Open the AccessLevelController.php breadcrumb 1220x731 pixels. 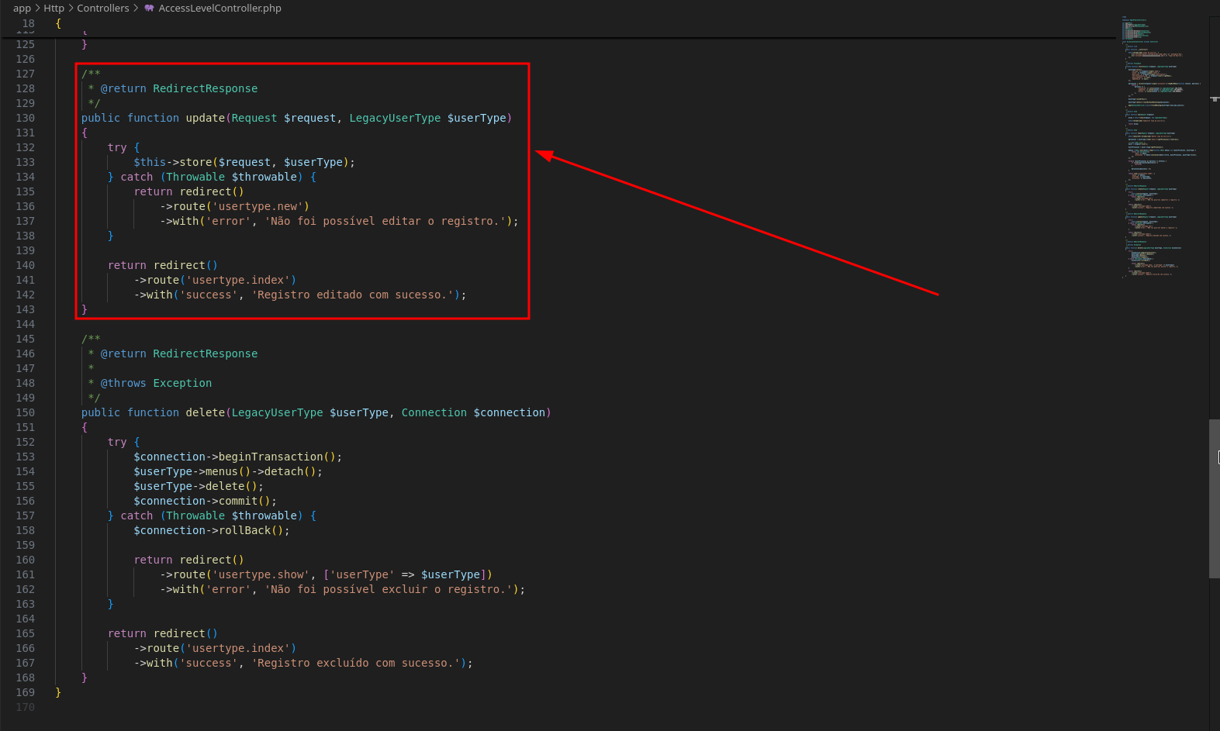pos(219,8)
